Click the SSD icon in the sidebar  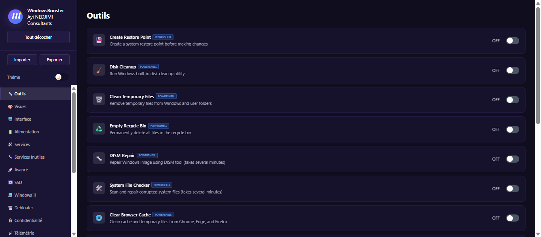click(10, 182)
